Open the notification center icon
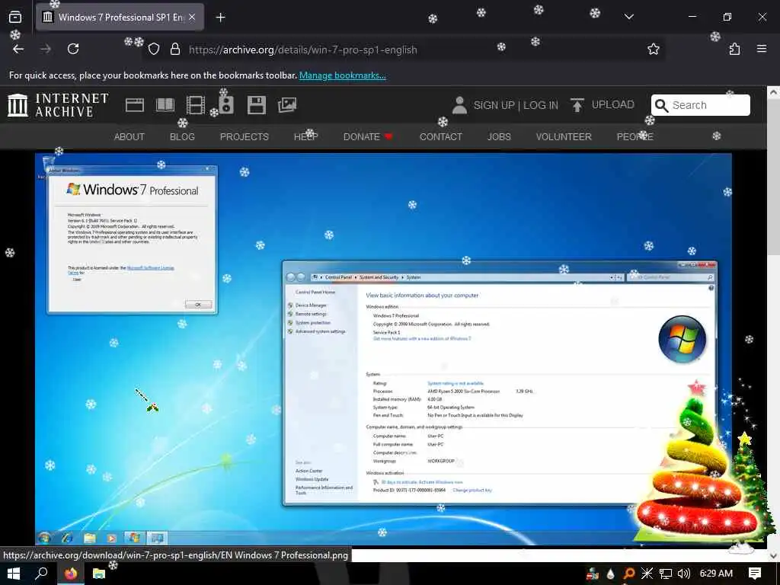 click(x=755, y=574)
